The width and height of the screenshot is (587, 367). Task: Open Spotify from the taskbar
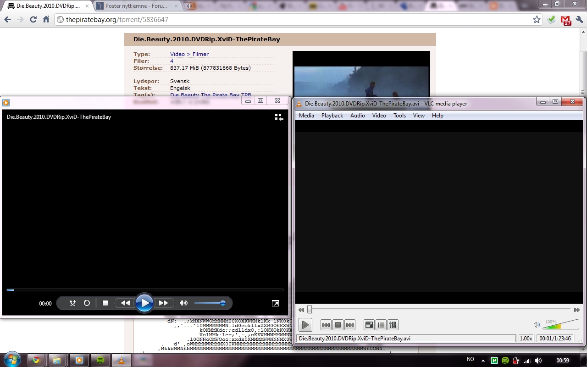tap(100, 360)
